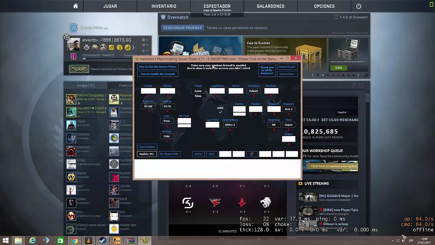Click to explore your queue button
Viewport: 435px width, 245px height.
(332, 166)
